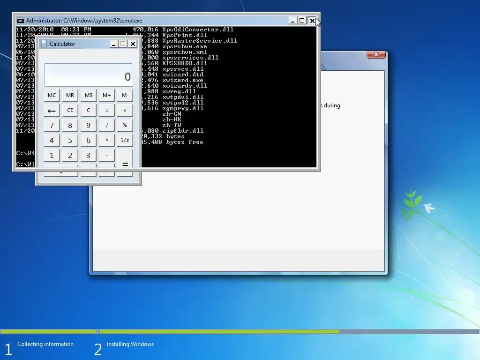
Task: Click 'Installing Windows' step label
Action: tap(130, 344)
